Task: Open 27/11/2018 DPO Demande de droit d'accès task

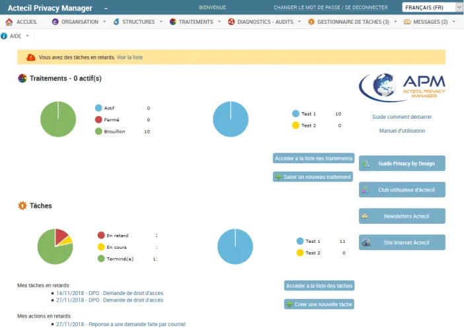Action: [x=110, y=300]
